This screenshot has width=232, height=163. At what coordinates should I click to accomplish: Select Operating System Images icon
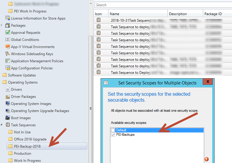coord(8,103)
